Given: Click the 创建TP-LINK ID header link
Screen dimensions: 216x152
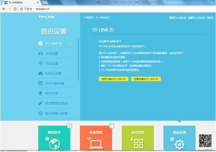Looking at the screenshot, I should [197, 17].
